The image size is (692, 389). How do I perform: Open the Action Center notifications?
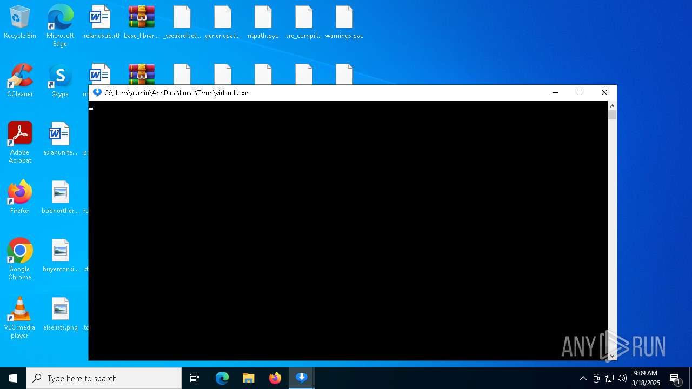675,378
